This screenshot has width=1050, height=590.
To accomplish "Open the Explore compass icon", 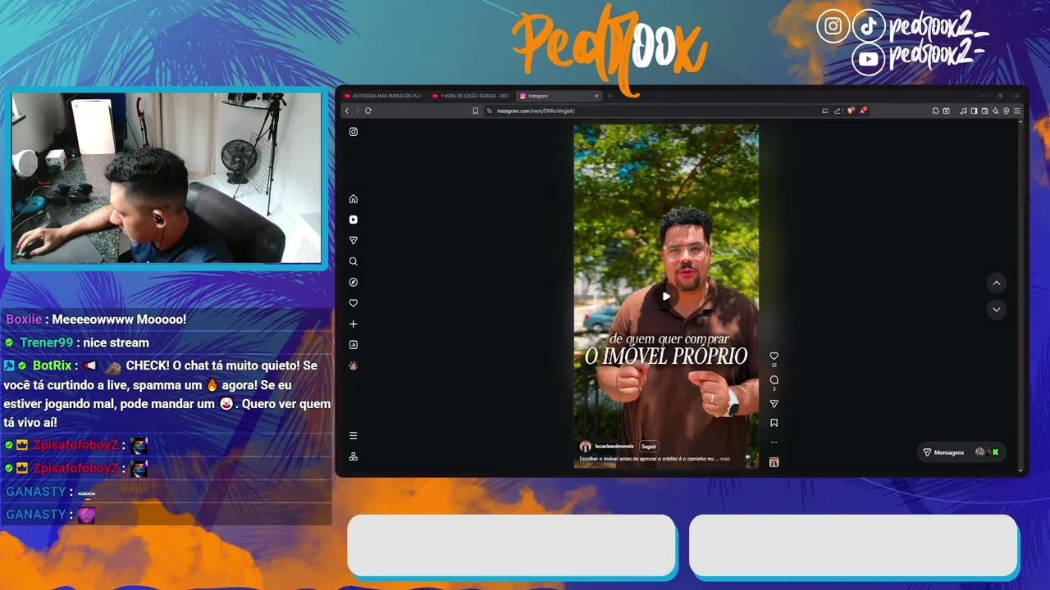I will click(x=354, y=282).
